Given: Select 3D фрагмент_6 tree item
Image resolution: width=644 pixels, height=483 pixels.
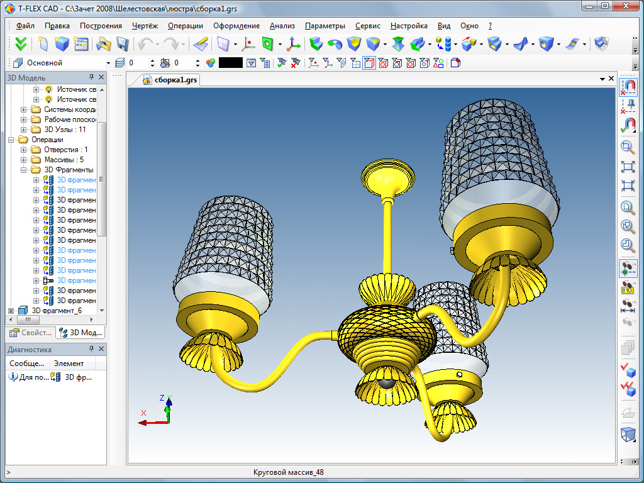Looking at the screenshot, I should coord(57,311).
